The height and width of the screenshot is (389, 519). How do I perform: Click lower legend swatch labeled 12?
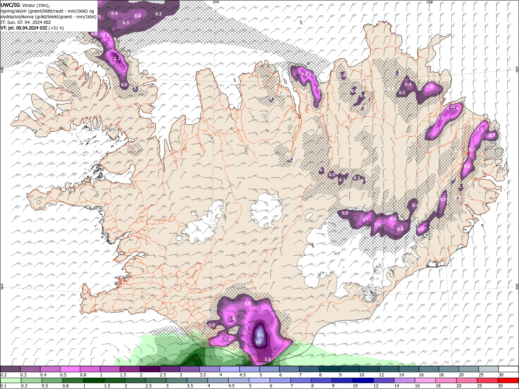pos(383,380)
